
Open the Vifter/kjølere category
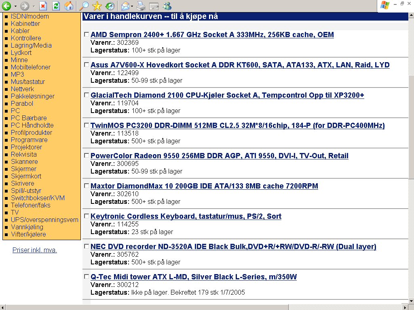[29, 235]
